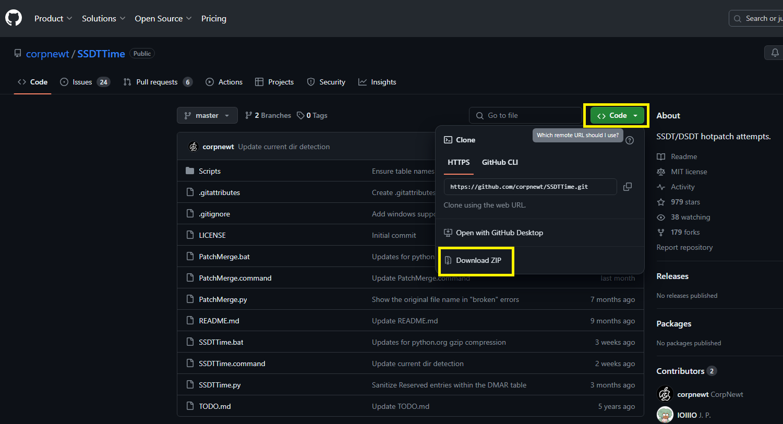This screenshot has width=783, height=424.
Task: Open the Insights tab
Action: (x=377, y=82)
